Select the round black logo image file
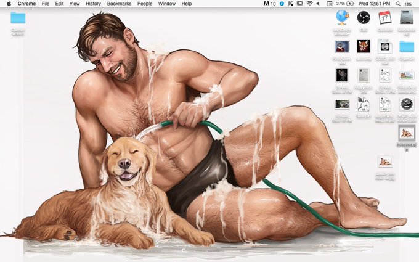 pyautogui.click(x=407, y=104)
